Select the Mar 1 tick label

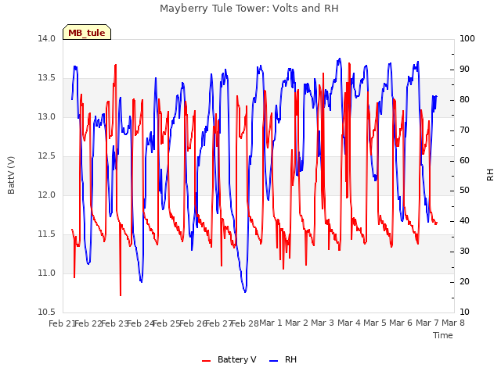coord(271,323)
